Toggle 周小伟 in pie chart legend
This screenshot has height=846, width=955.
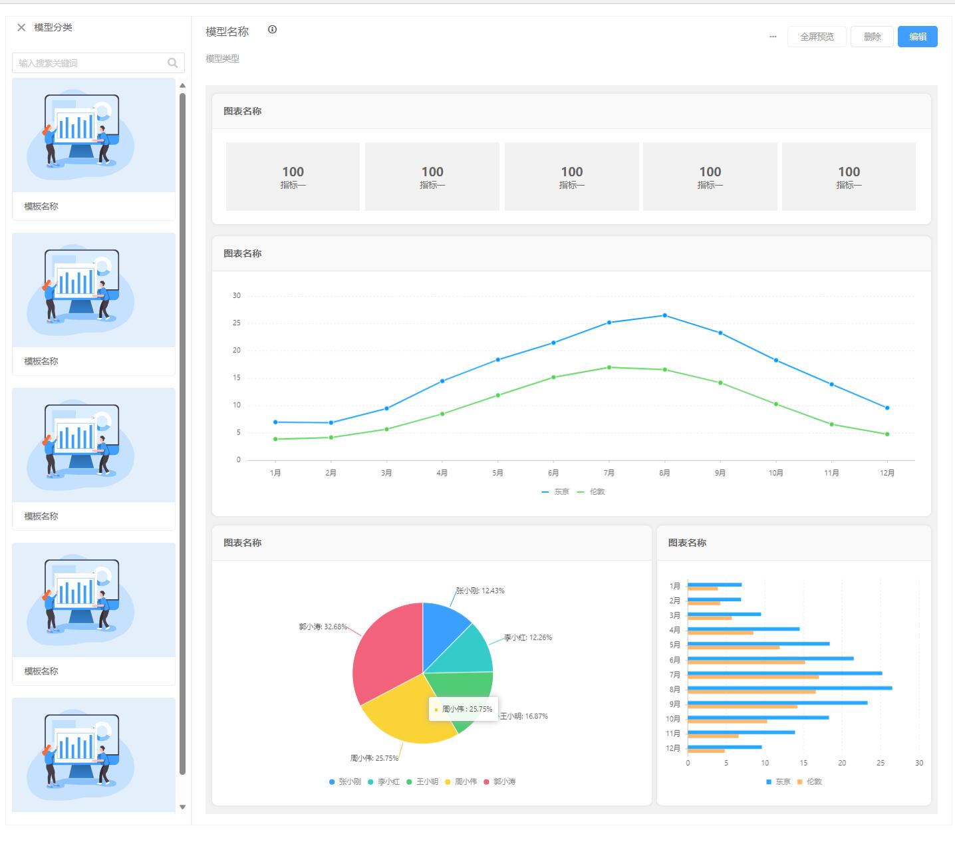coord(461,781)
